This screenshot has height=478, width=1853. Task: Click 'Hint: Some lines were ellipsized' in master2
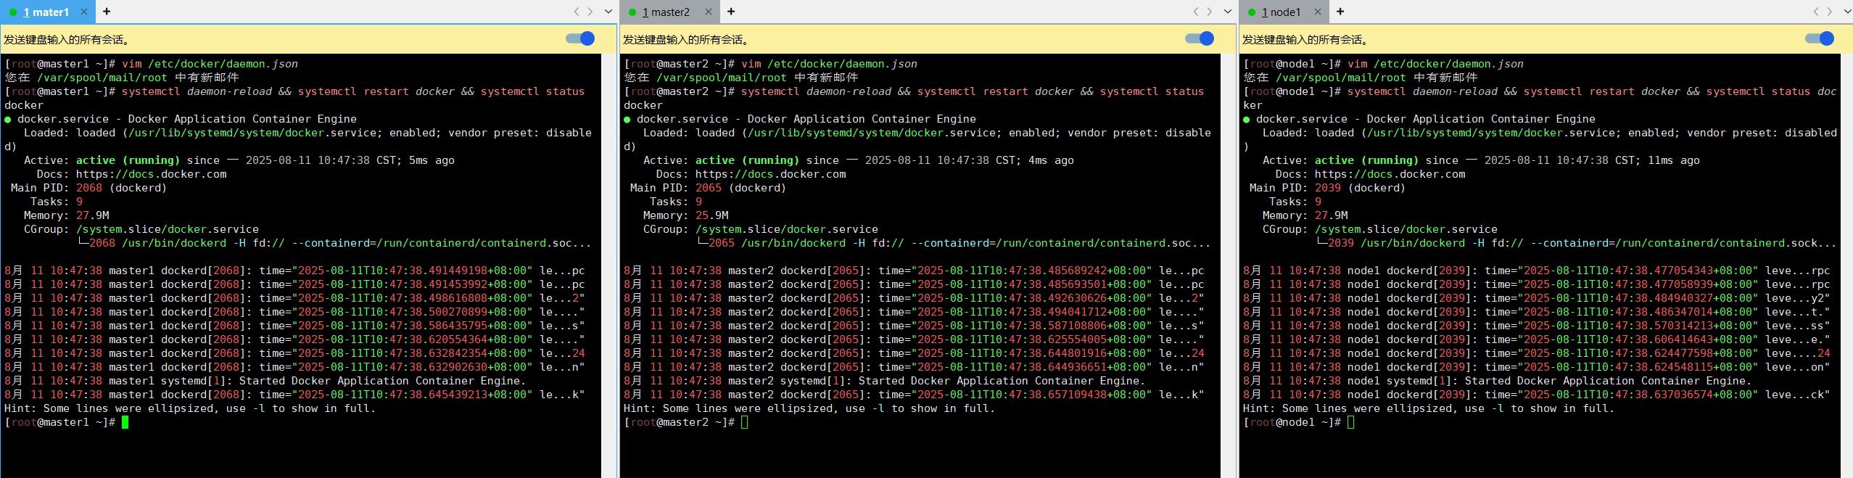click(809, 408)
